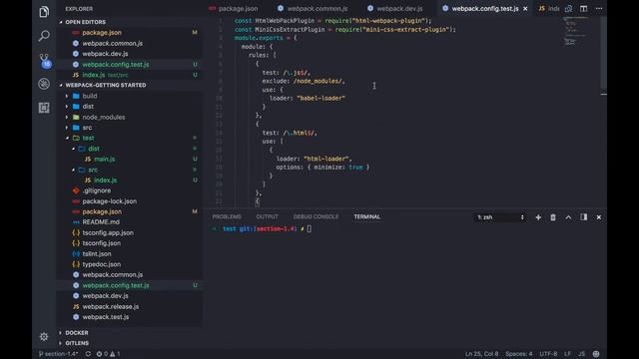The image size is (639, 359).
Task: Open the Source Control view
Action: click(45, 60)
